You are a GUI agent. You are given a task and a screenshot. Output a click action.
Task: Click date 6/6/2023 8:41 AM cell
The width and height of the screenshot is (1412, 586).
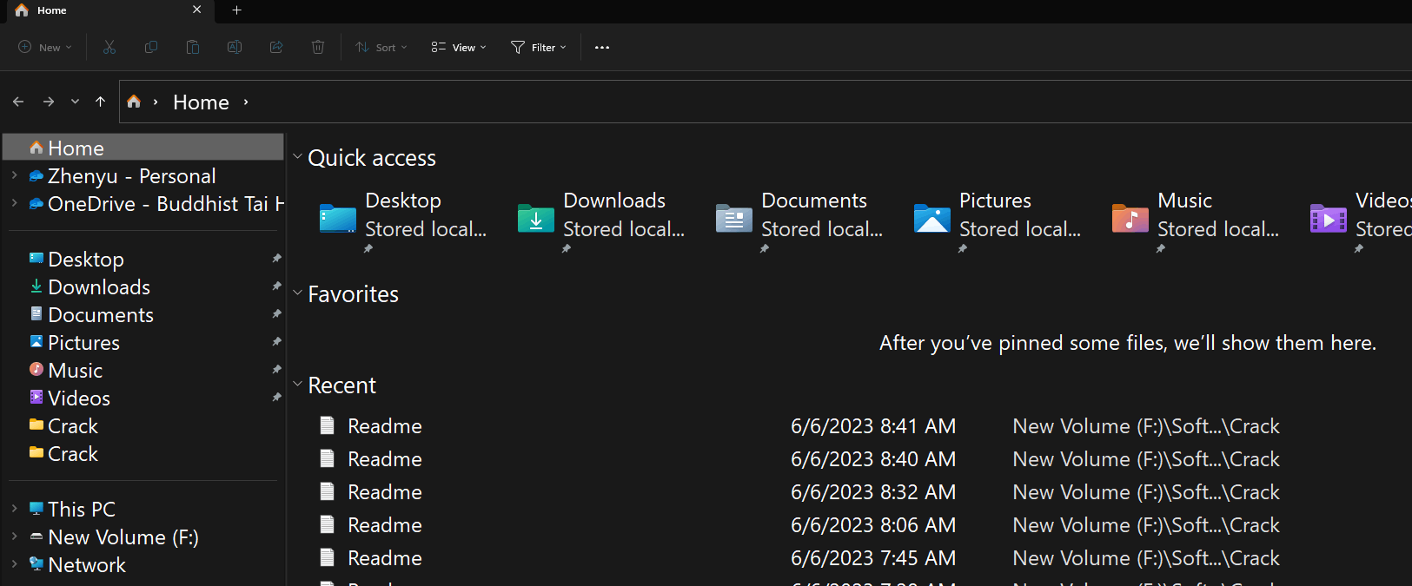(873, 425)
